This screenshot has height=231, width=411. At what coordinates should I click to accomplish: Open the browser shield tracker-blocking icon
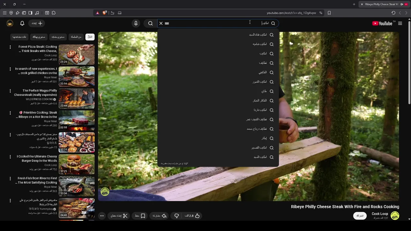11,13
